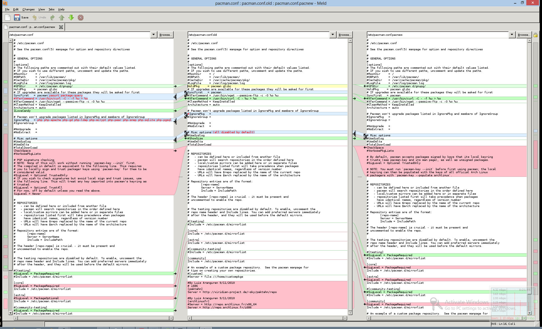This screenshot has height=329, width=542.
Task: Open pacman.conf.pacnew path dropdown arrow
Action: (x=512, y=35)
